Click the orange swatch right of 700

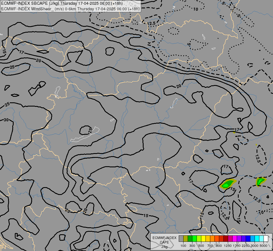coord(212,238)
